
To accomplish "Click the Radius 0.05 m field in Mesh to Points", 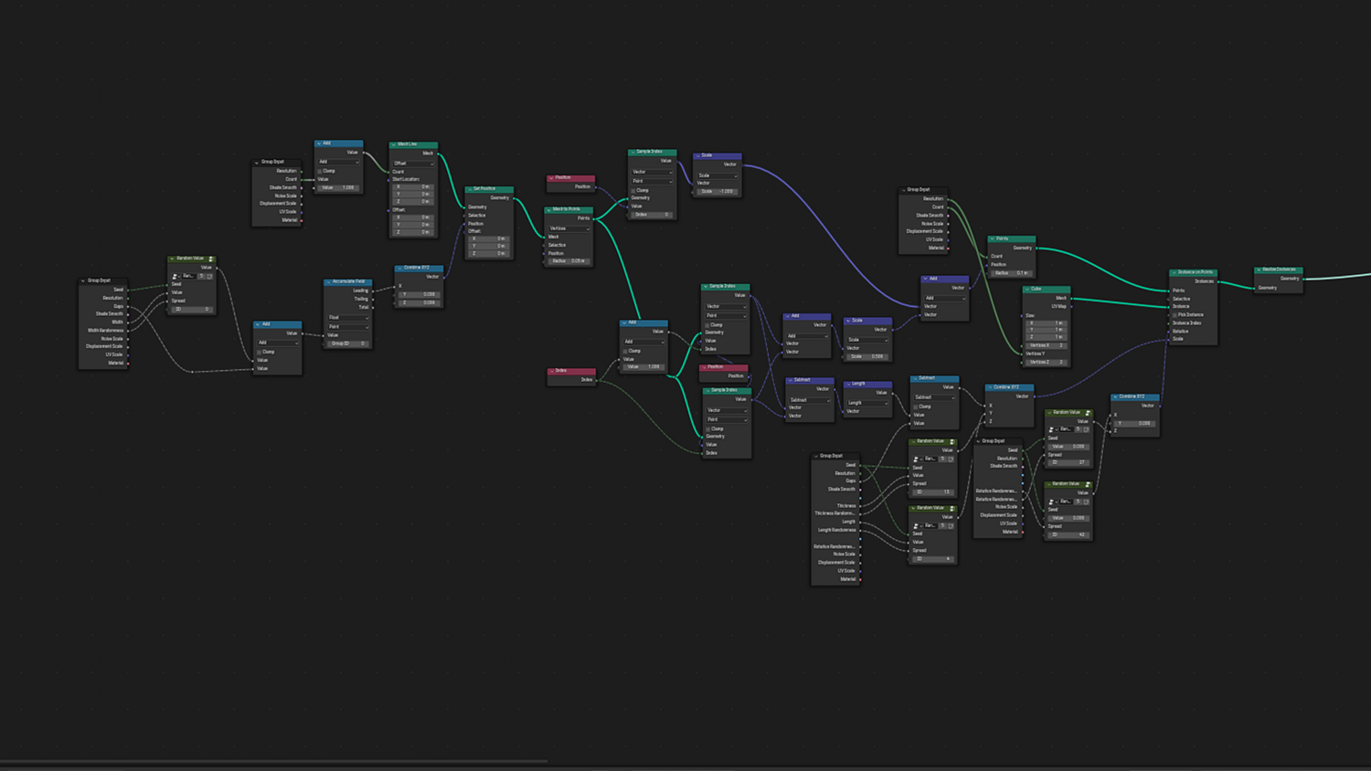I will [x=569, y=261].
